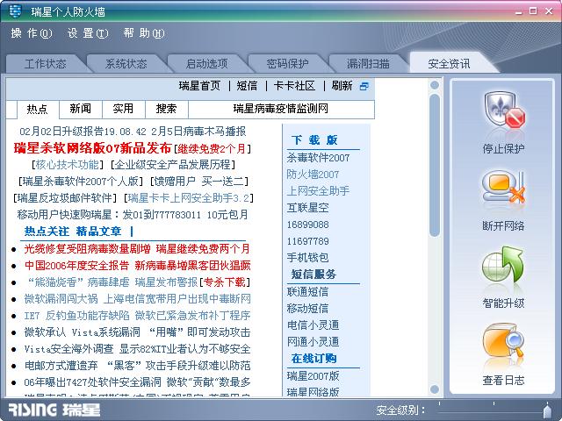Screen dimensions: 562x421
Task: Click the scrollbar down button
Action: point(435,389)
